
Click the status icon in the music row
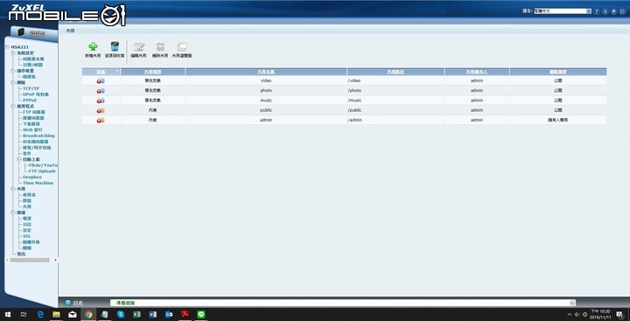pos(101,101)
